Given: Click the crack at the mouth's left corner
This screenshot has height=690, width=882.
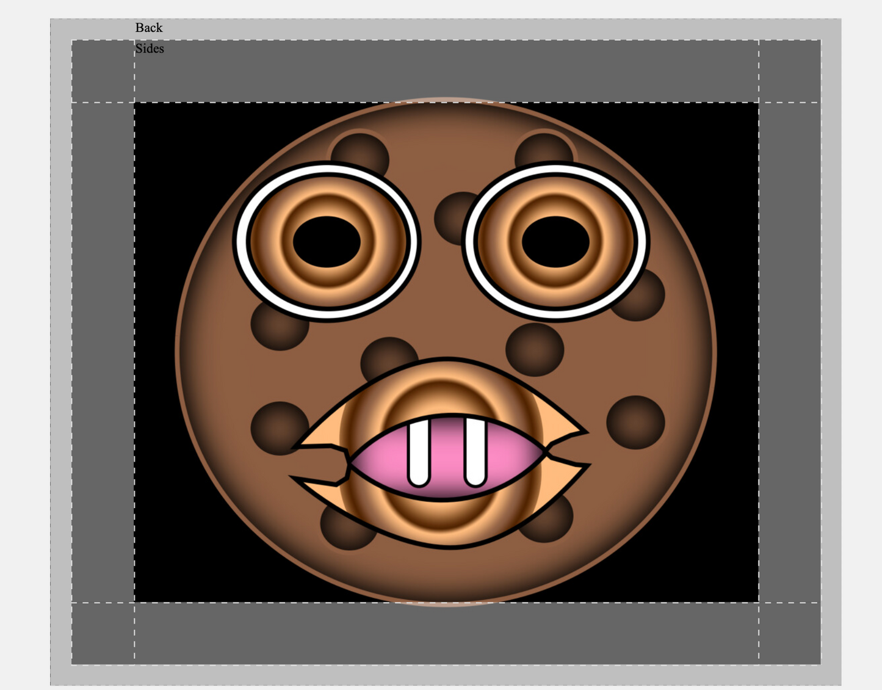Looking at the screenshot, I should (x=324, y=465).
